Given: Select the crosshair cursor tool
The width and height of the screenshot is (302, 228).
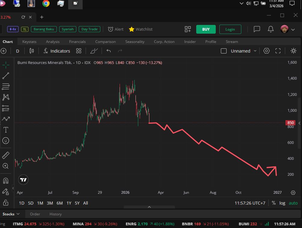Looking at the screenshot, I should click(x=6, y=65).
